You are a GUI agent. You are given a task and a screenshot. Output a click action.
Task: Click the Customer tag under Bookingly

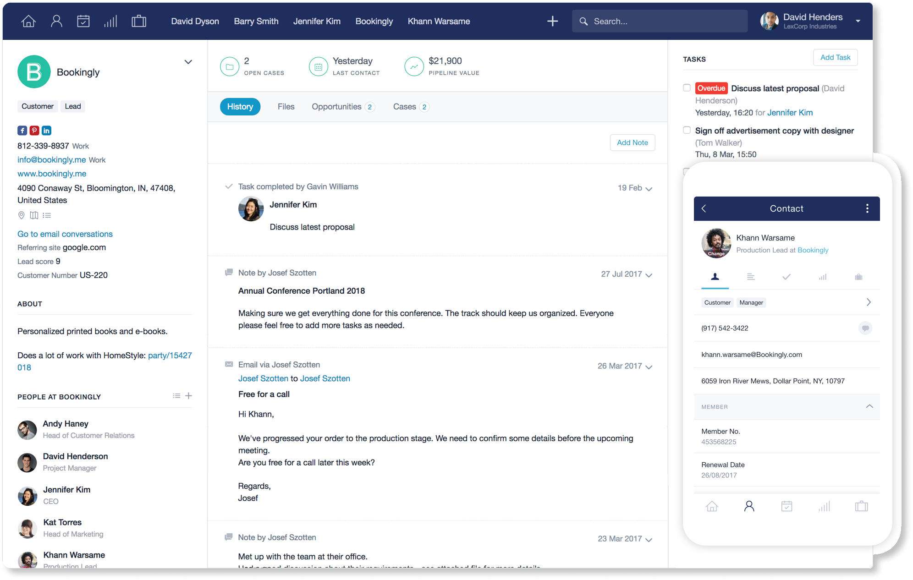(x=38, y=106)
